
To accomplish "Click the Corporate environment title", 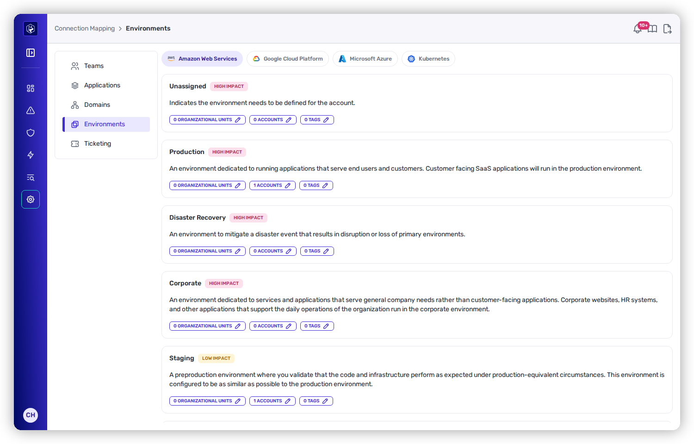I will (x=185, y=284).
